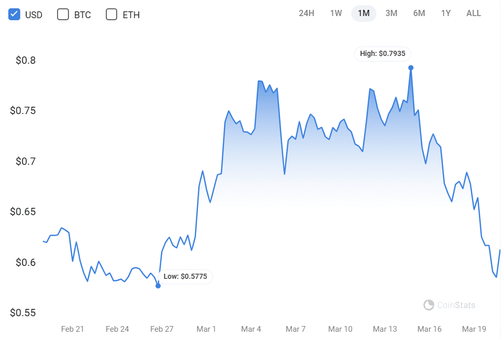Enable the BTC currency checkbox
Screen dimensions: 502x339
point(63,15)
